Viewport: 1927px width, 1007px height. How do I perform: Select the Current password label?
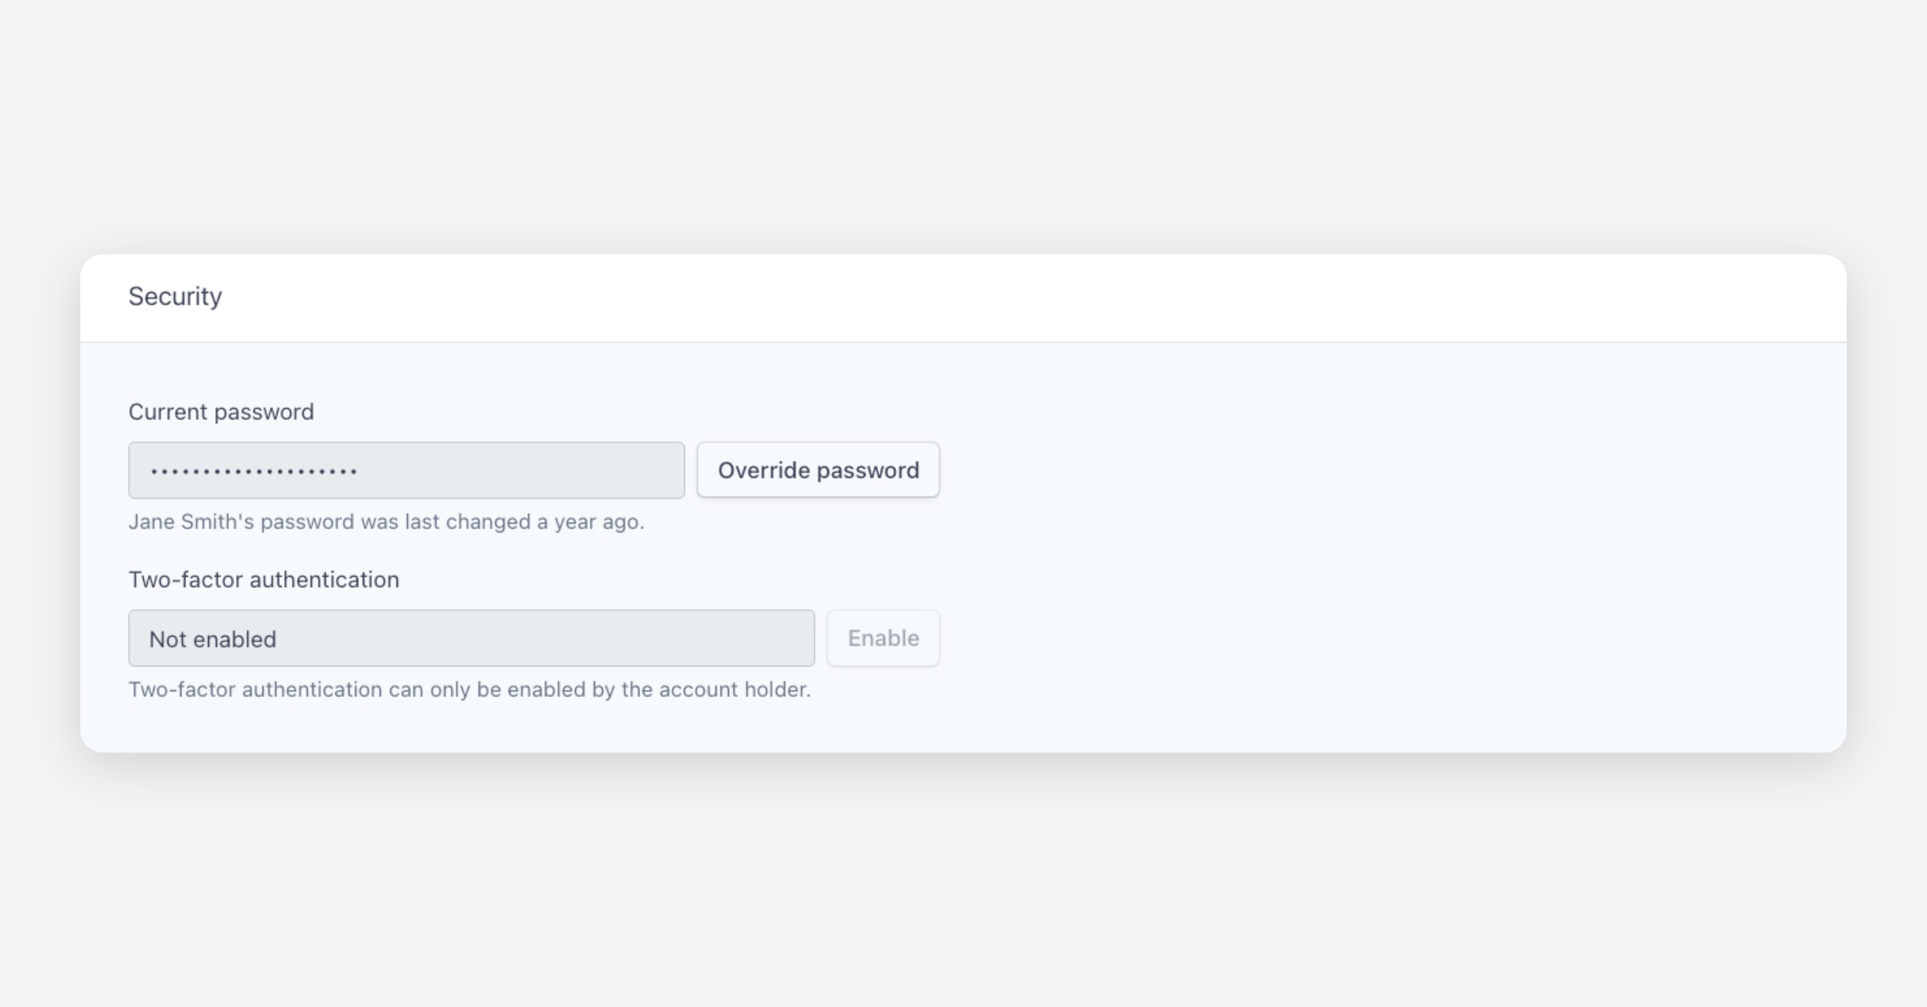[x=221, y=412]
